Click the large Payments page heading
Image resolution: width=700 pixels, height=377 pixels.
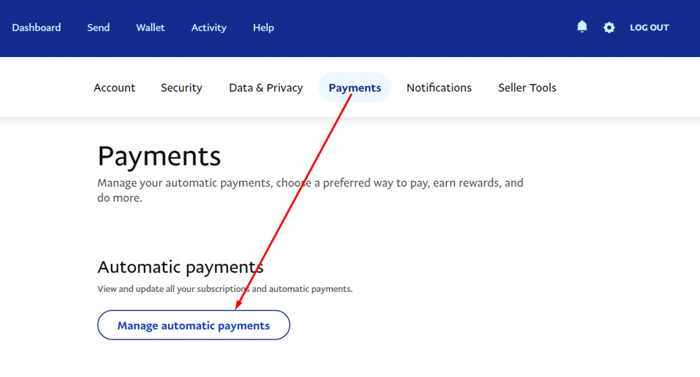pyautogui.click(x=159, y=156)
